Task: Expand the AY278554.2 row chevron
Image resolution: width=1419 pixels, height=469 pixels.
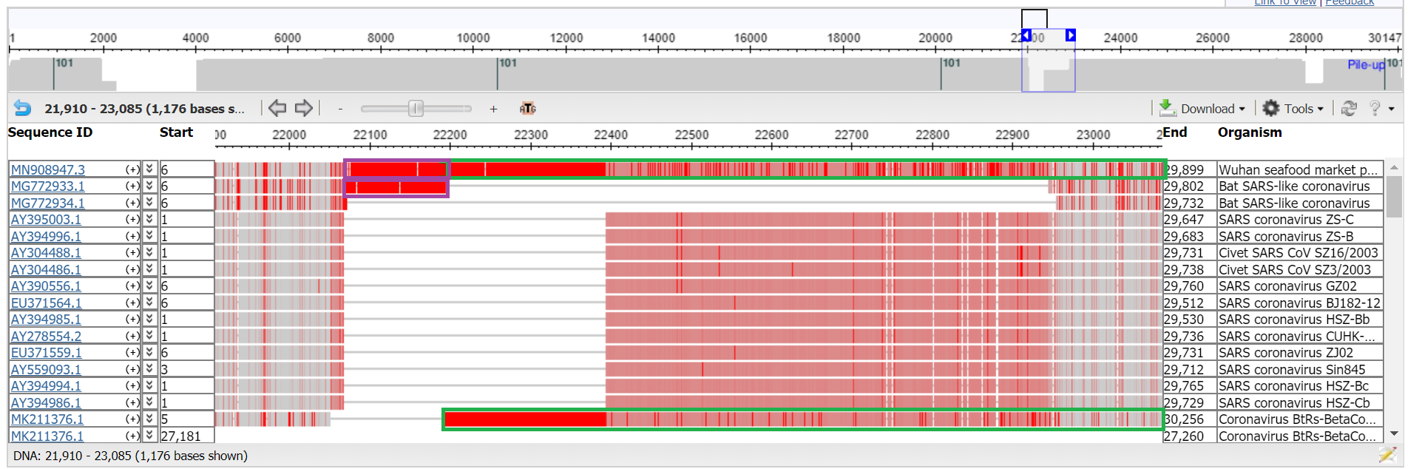Action: [x=149, y=335]
